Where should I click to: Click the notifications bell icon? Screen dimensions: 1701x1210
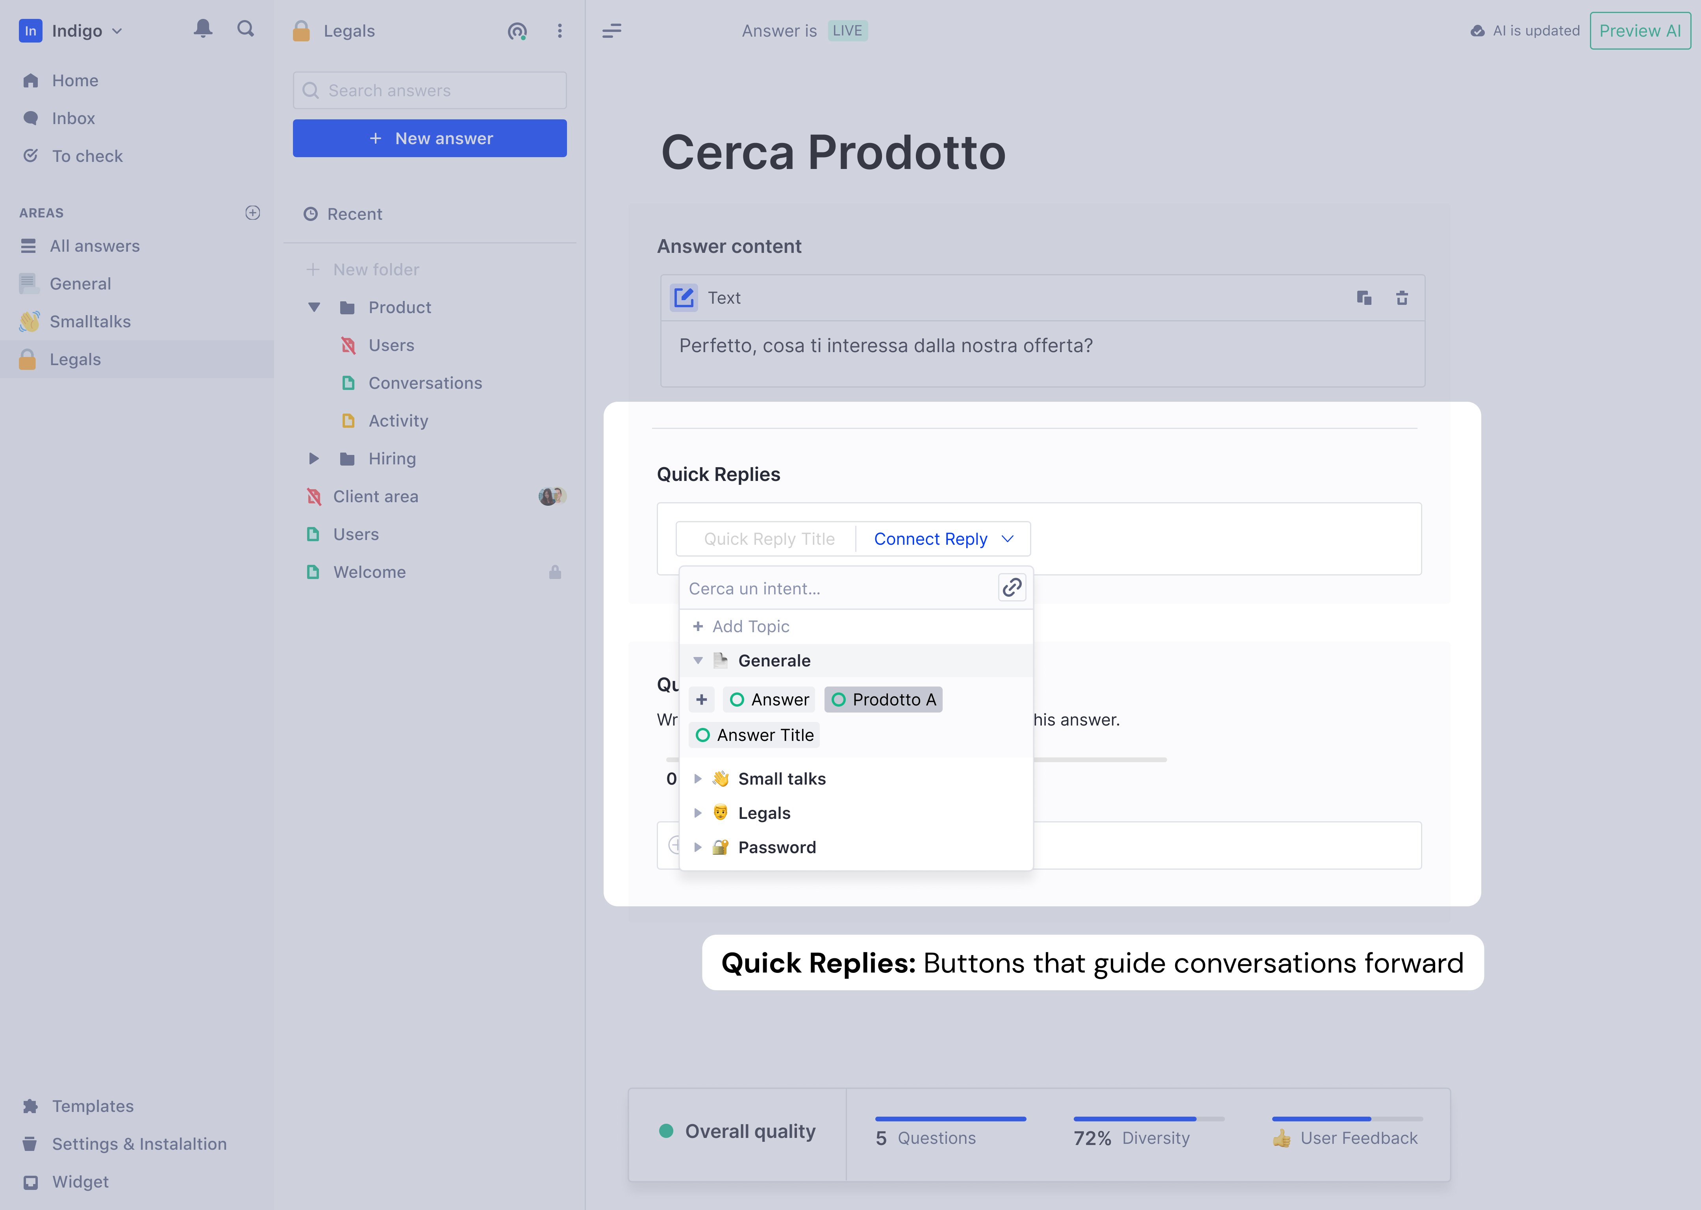click(202, 29)
